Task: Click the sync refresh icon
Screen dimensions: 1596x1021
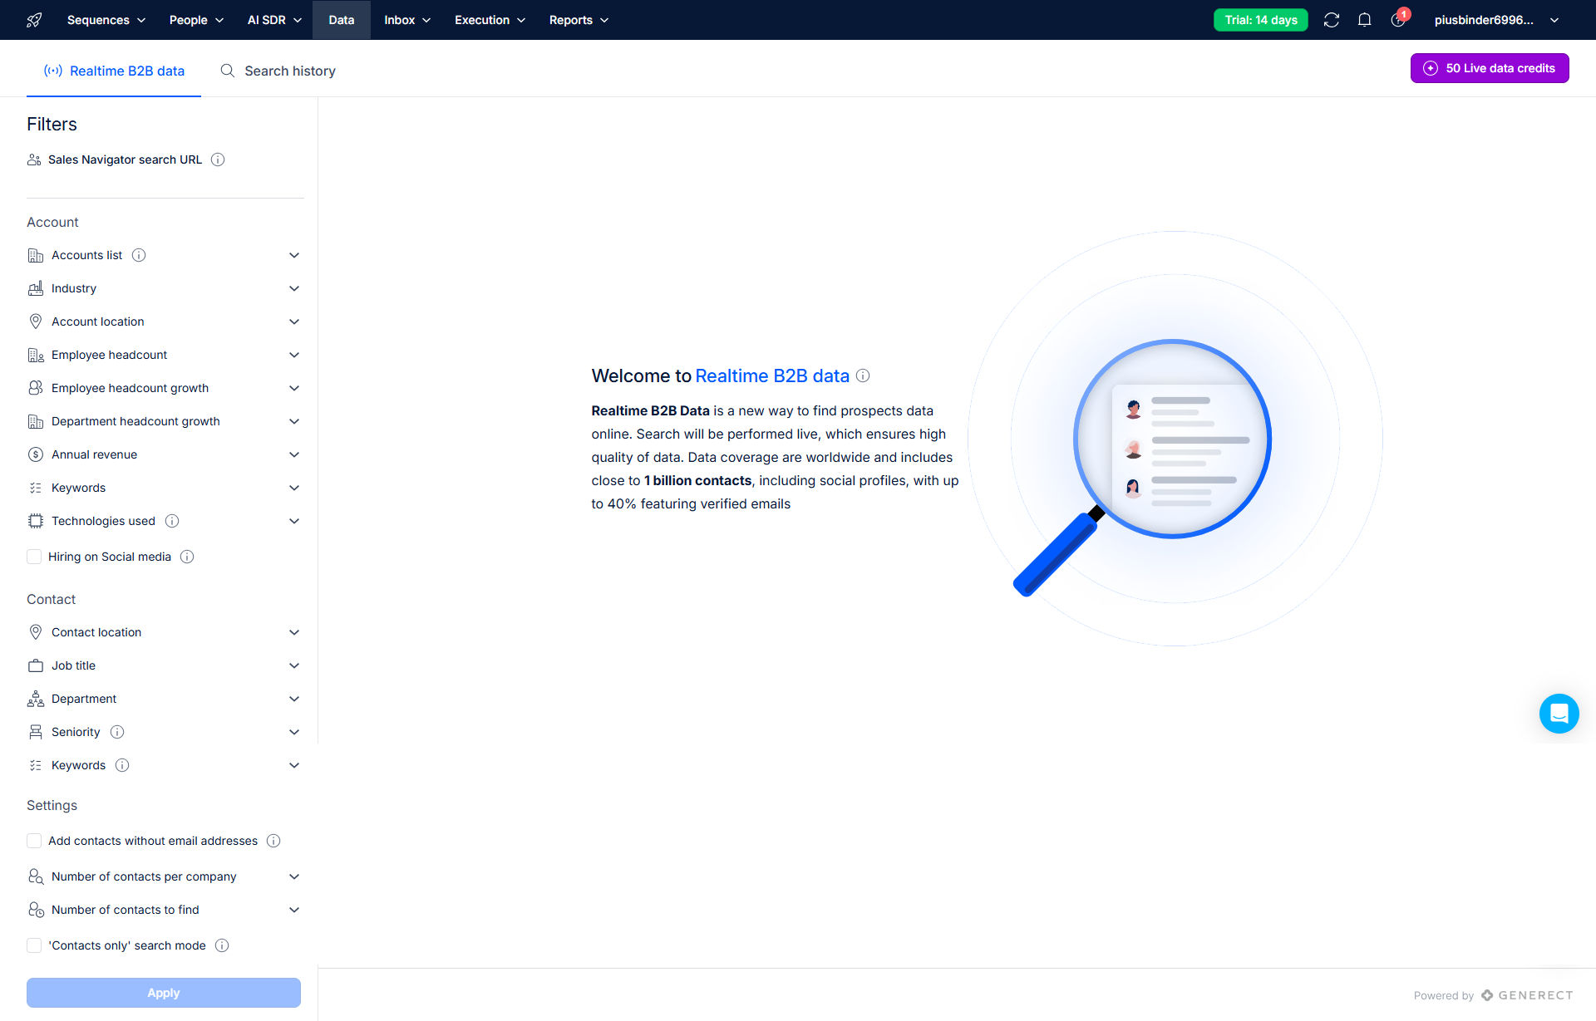Action: coord(1331,20)
